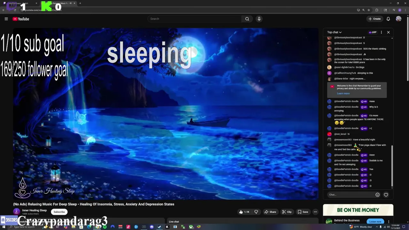Viewport: 409px width, 230px height.
Task: Send a heart reaction in chat
Action: (x=386, y=195)
